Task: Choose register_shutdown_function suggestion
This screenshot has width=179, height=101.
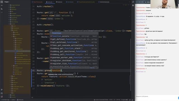Action: click(74, 61)
